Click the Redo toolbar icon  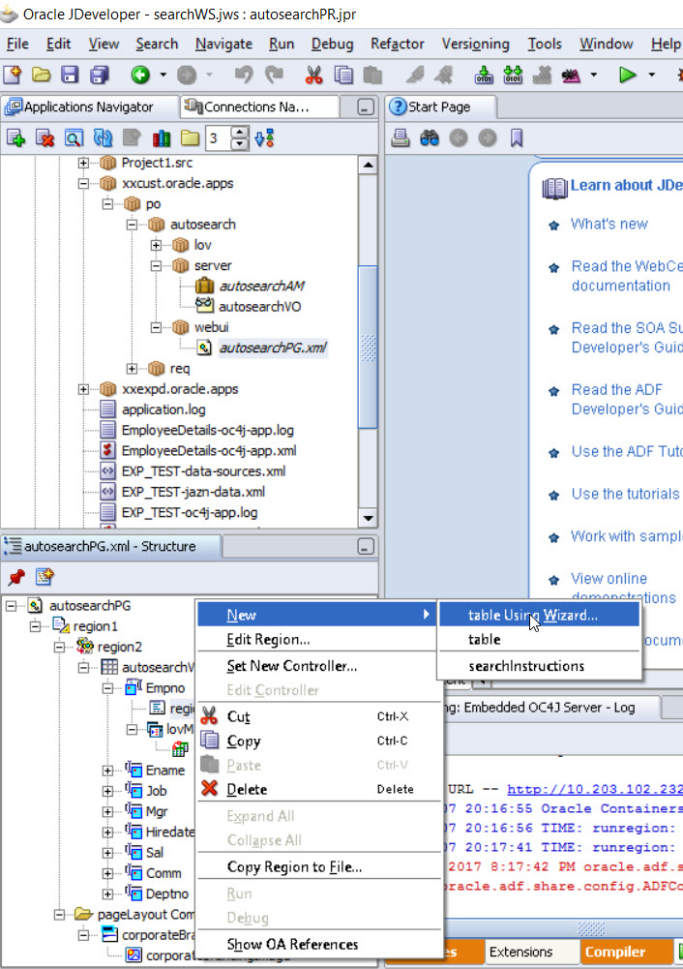273,75
